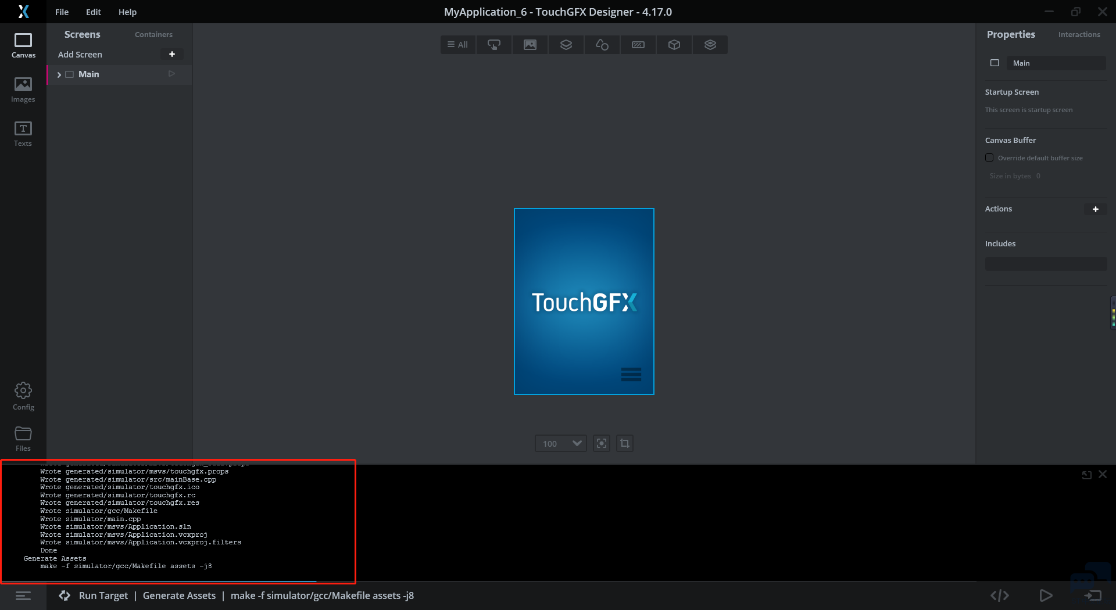Click the hamburger menu on canvas preview
1116x610 pixels.
(631, 374)
